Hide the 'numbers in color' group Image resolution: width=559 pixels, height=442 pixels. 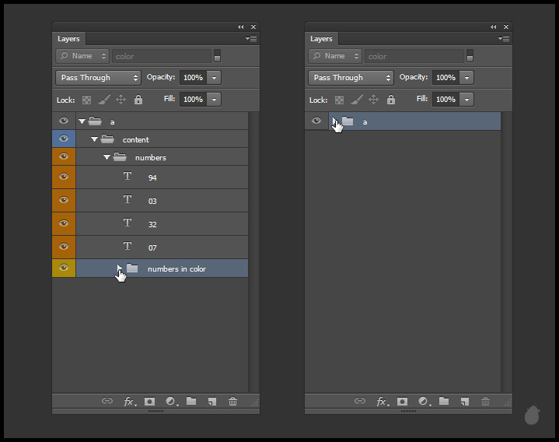(64, 268)
